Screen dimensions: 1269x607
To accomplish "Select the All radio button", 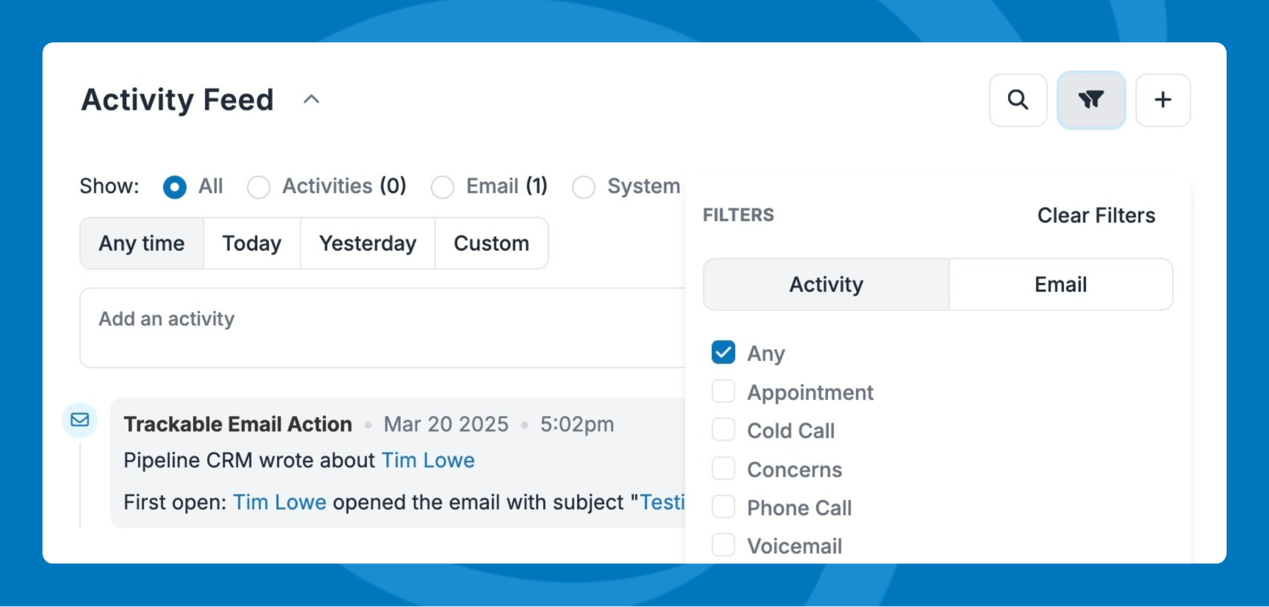I will pos(174,187).
